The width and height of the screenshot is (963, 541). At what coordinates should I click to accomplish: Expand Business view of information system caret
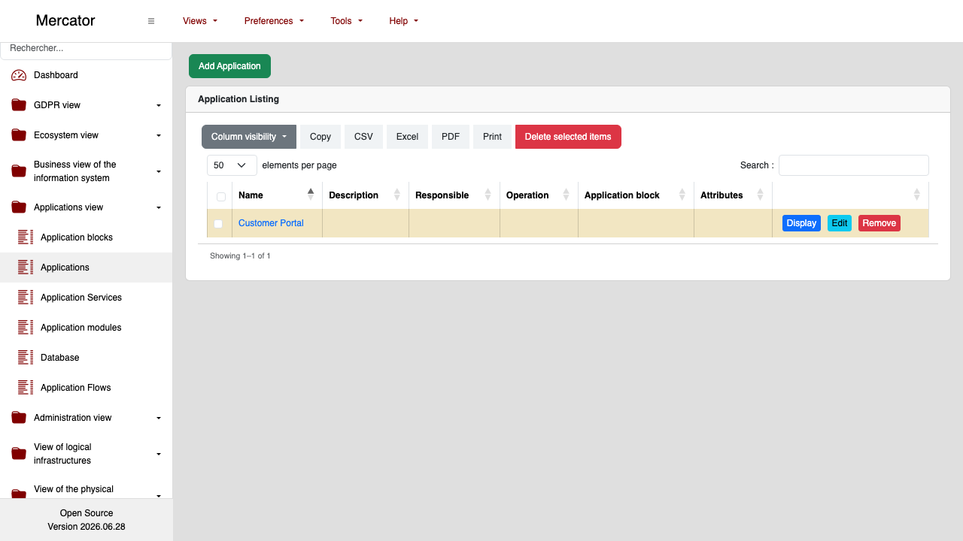pos(159,171)
